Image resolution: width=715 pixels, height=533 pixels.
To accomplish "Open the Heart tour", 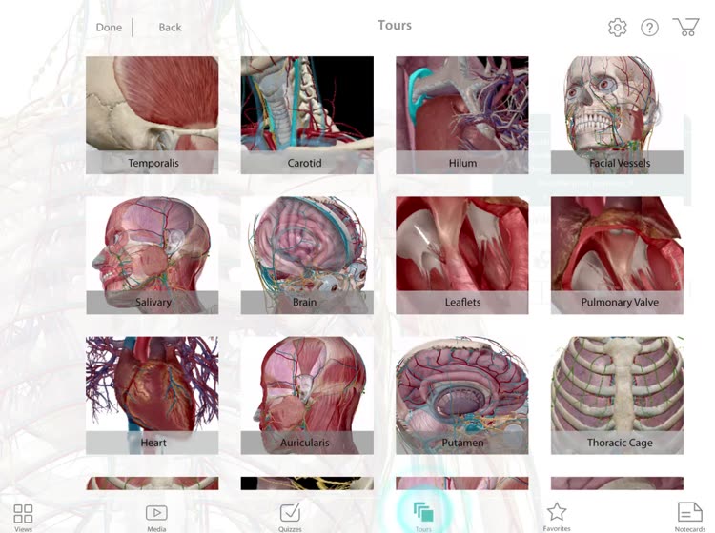I will (153, 396).
